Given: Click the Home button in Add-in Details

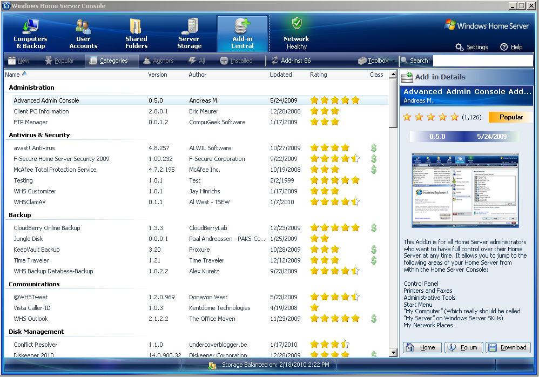Looking at the screenshot, I should [422, 347].
